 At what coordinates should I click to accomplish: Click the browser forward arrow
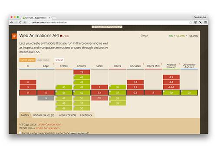click(x=16, y=23)
